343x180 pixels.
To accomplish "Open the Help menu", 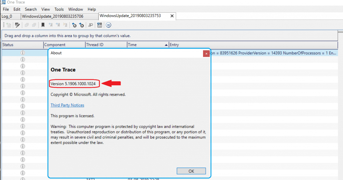I will coord(92,9).
